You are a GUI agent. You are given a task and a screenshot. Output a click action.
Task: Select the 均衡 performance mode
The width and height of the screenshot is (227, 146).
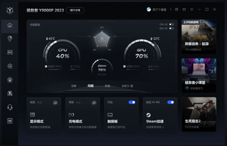click(x=91, y=86)
